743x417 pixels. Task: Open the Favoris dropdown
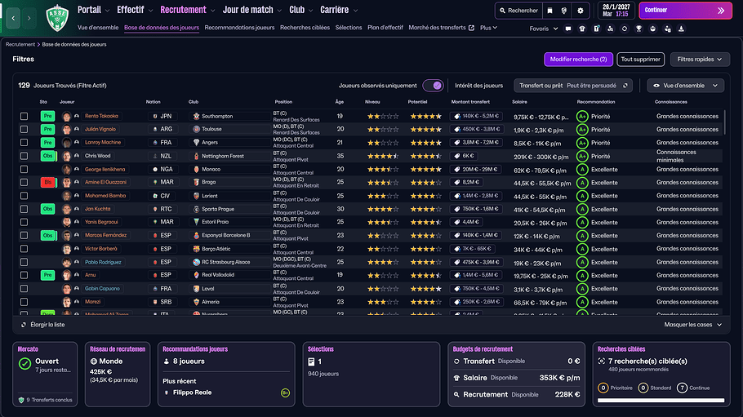544,29
